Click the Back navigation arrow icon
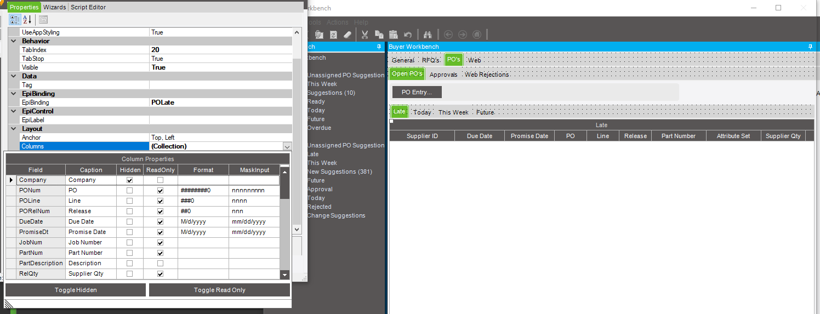 [448, 35]
